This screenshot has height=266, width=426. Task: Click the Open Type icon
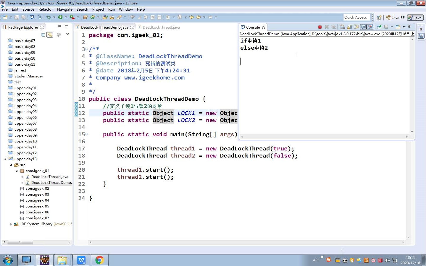click(105, 17)
